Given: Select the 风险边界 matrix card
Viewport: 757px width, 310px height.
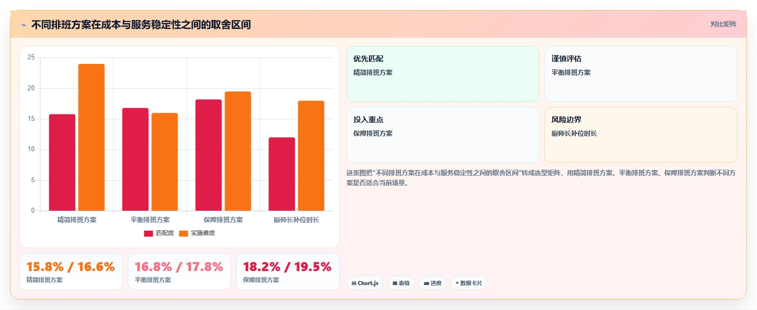Looking at the screenshot, I should click(641, 135).
